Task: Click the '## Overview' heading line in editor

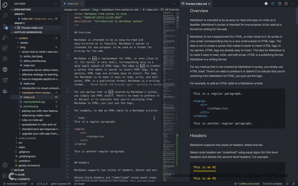Action: (x=82, y=33)
